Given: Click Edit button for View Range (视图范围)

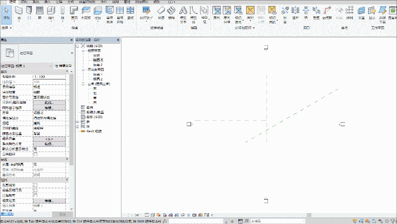Looking at the screenshot, I should (x=49, y=200).
